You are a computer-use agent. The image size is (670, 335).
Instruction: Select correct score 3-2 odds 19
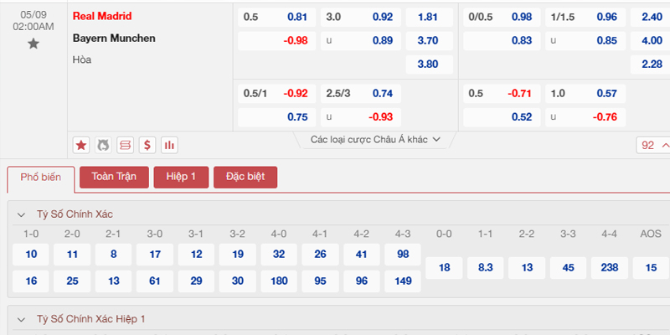(238, 255)
